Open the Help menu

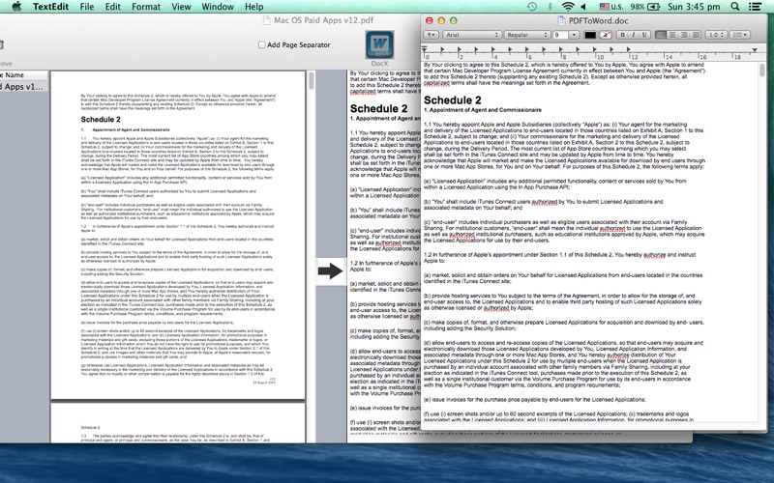click(254, 7)
